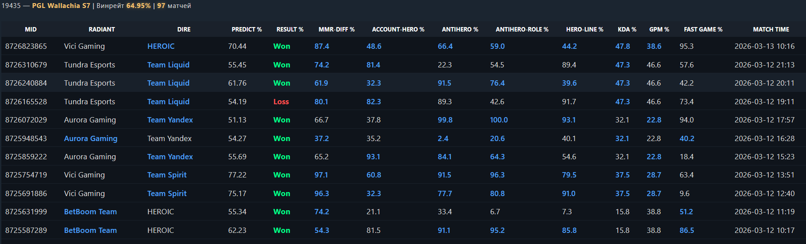Click match time 2026-03-12 10:17
The image size is (806, 244).
pyautogui.click(x=764, y=230)
